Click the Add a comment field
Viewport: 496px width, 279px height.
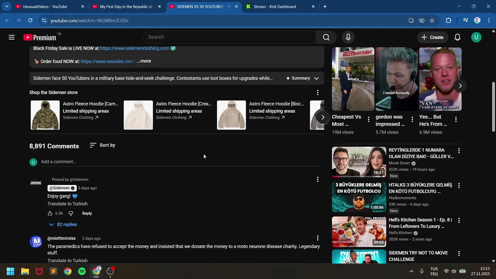point(180,162)
